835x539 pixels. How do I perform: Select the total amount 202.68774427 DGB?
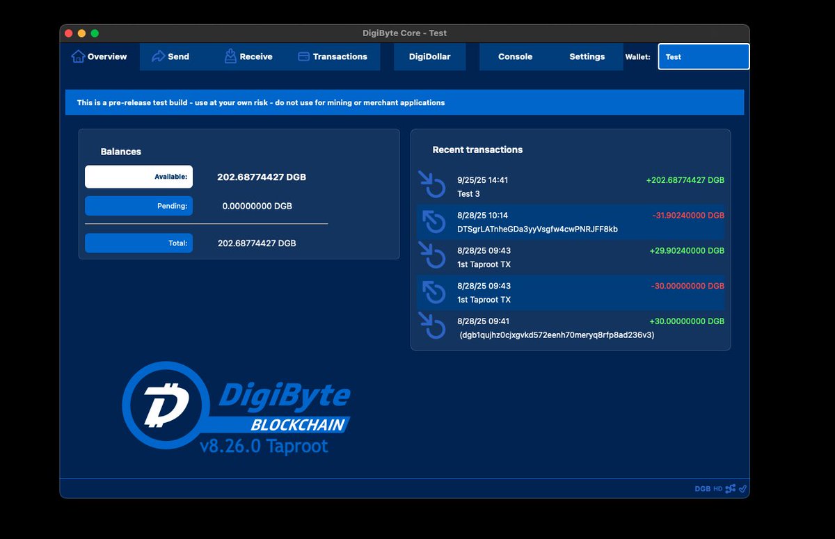[257, 243]
